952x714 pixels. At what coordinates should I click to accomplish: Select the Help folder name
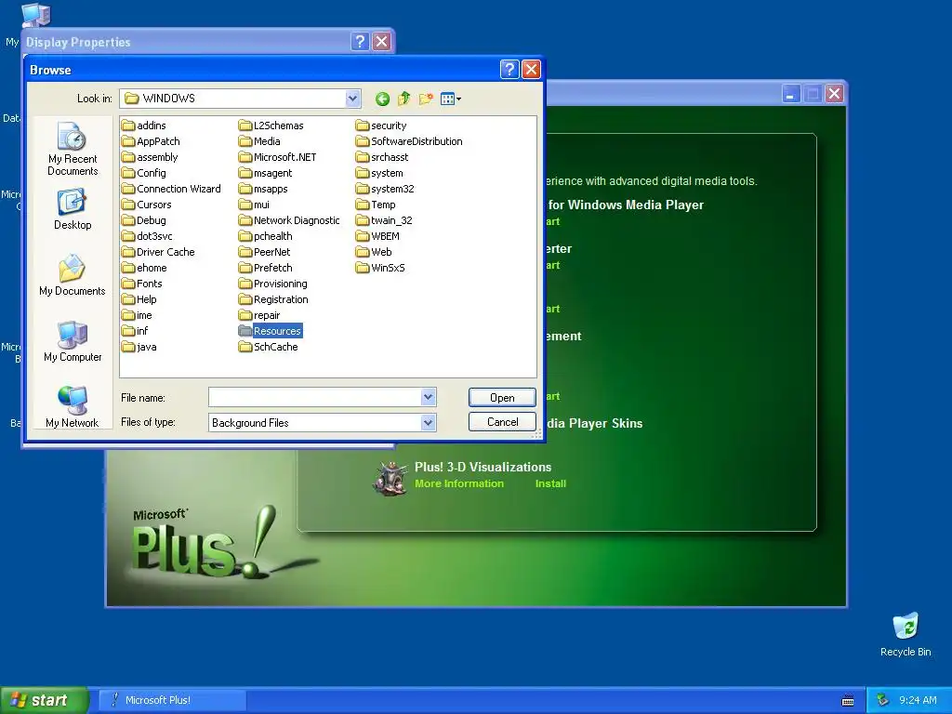(x=146, y=299)
